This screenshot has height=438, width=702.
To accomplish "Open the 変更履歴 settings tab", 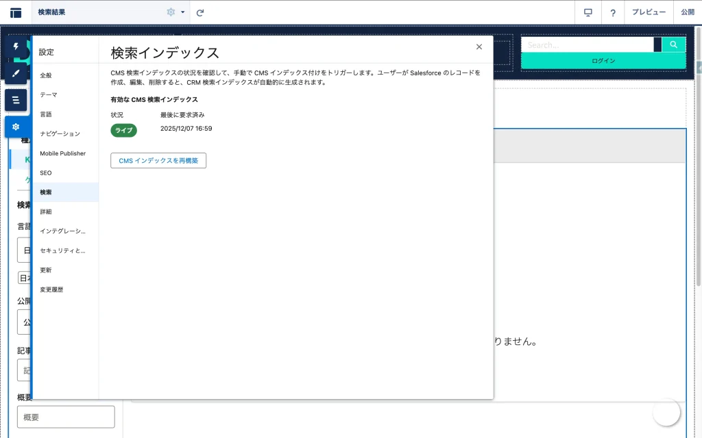I will coord(51,289).
